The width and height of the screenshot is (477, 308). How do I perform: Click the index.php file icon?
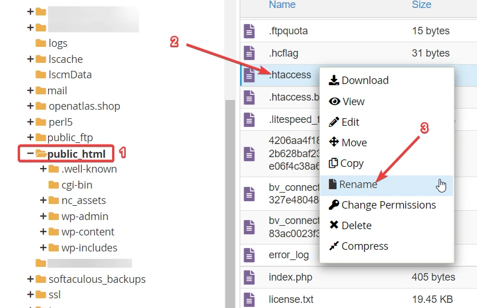tap(249, 277)
